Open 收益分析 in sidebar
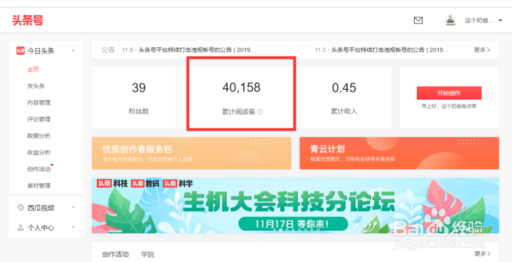The height and width of the screenshot is (262, 512). coord(39,152)
